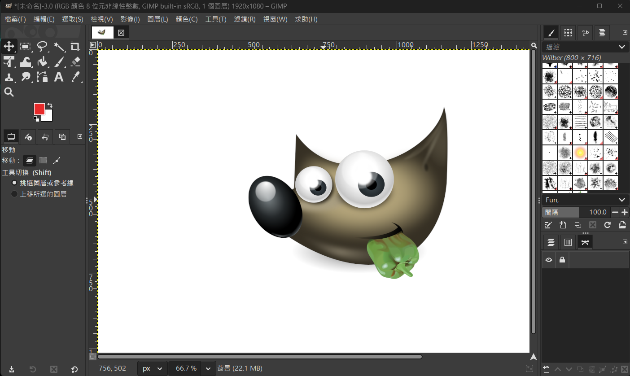The height and width of the screenshot is (376, 630).
Task: Switch to Paths tab in lower dock
Action: (585, 242)
